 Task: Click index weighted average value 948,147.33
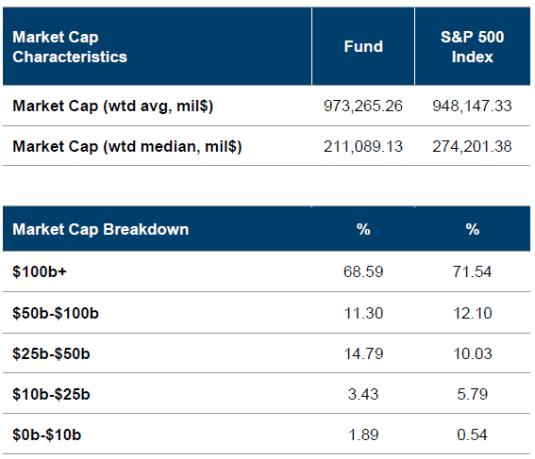click(x=472, y=106)
